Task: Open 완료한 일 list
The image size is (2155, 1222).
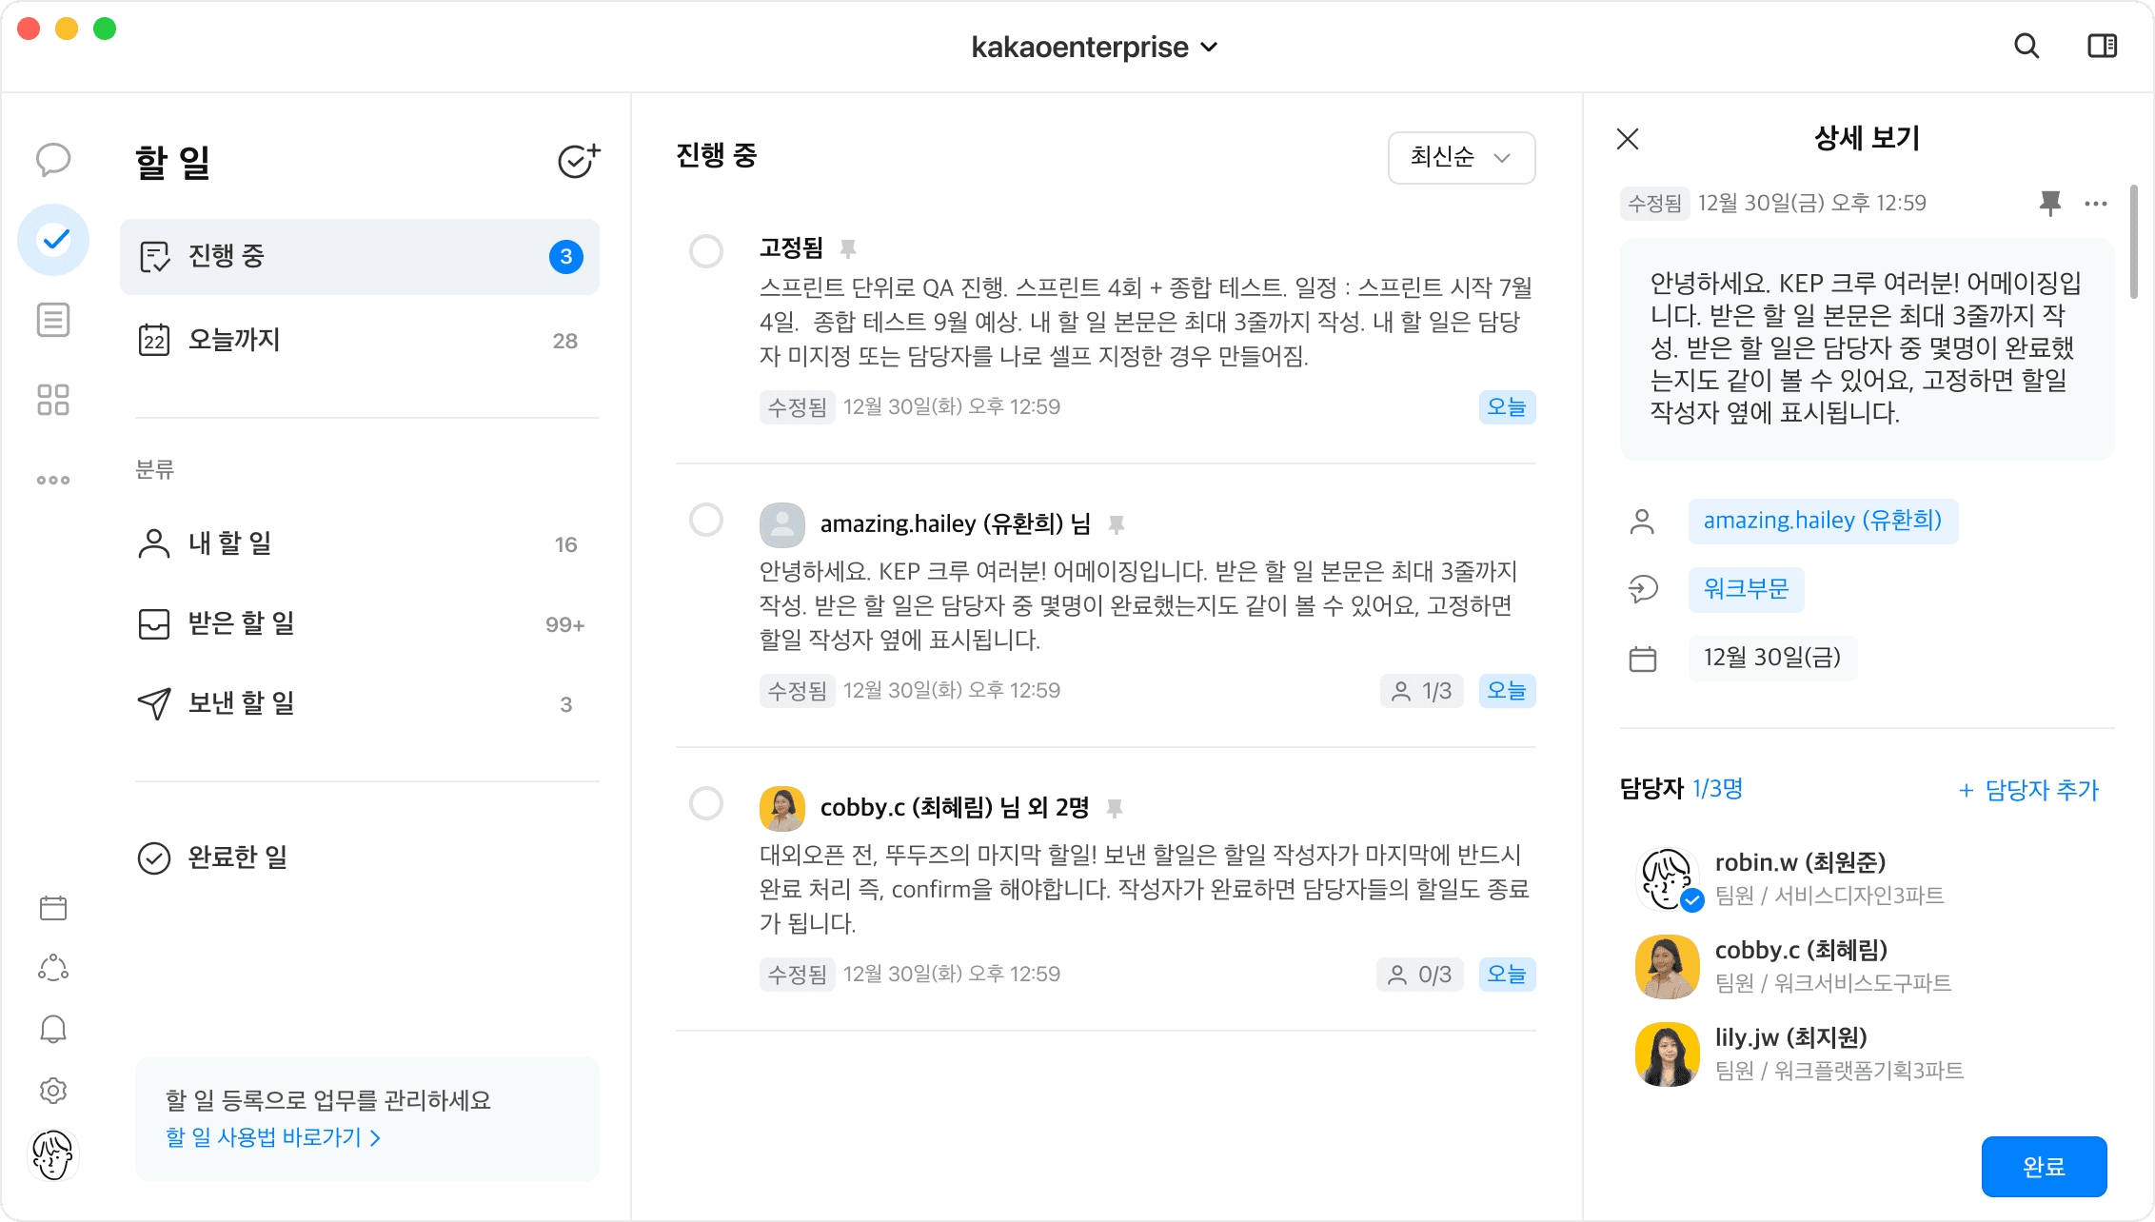Action: coord(360,857)
